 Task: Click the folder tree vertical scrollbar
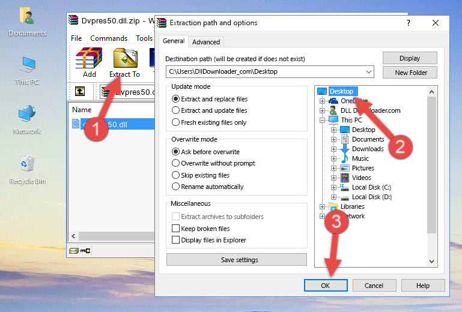coord(431,165)
